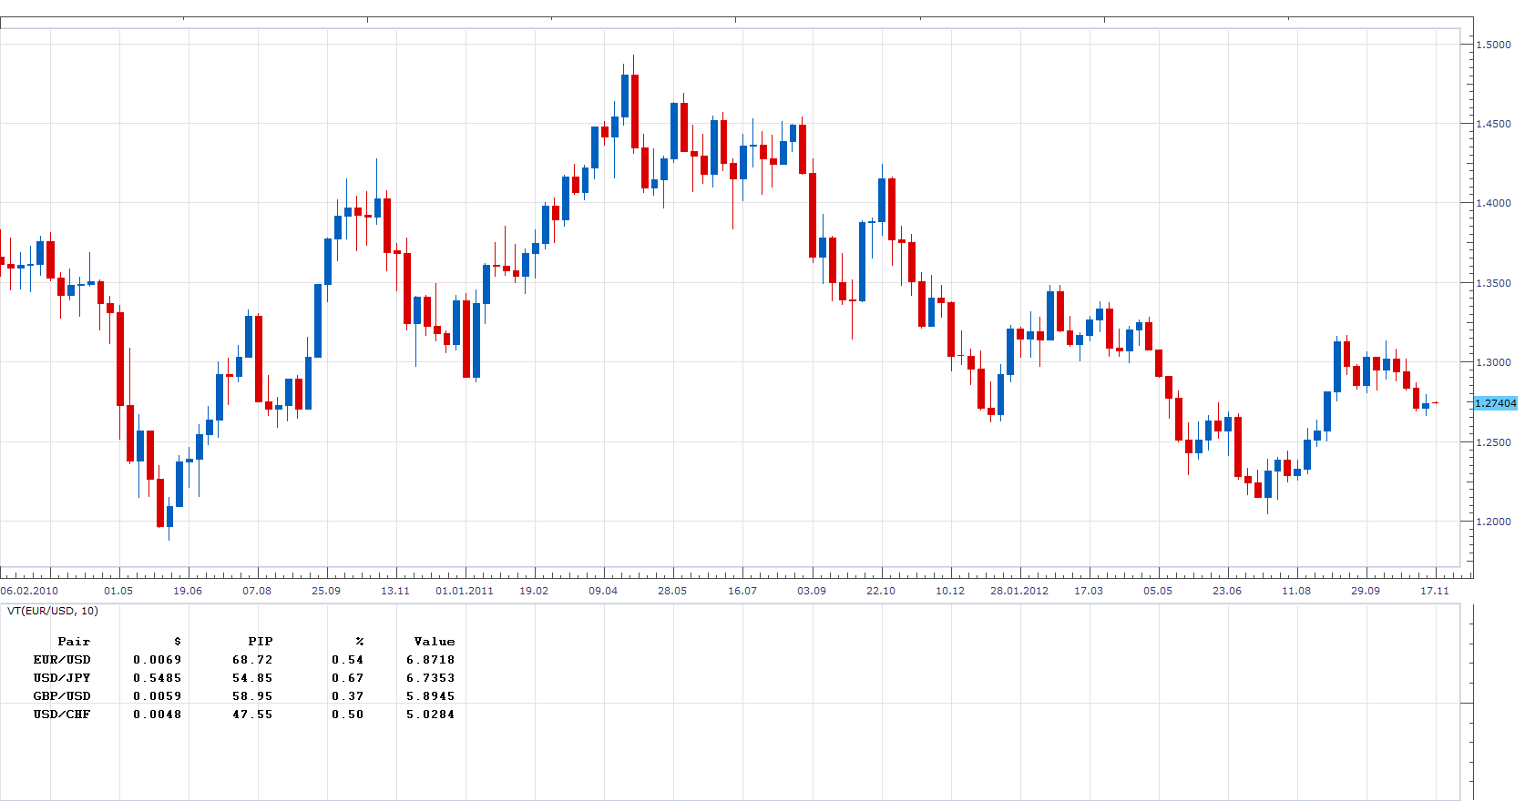Click the 17.11 date axis label
This screenshot has height=801, width=1525.
click(1435, 591)
